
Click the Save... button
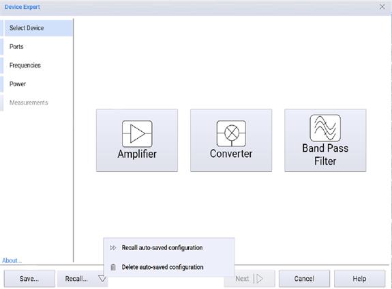(x=29, y=279)
